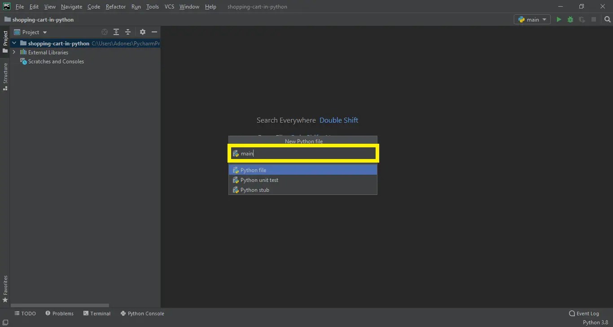
Task: Run the main configuration with the green Run icon
Action: click(x=559, y=19)
